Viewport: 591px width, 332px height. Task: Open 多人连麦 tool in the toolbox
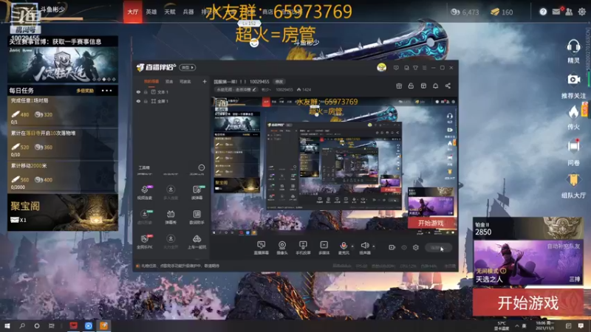(x=171, y=192)
